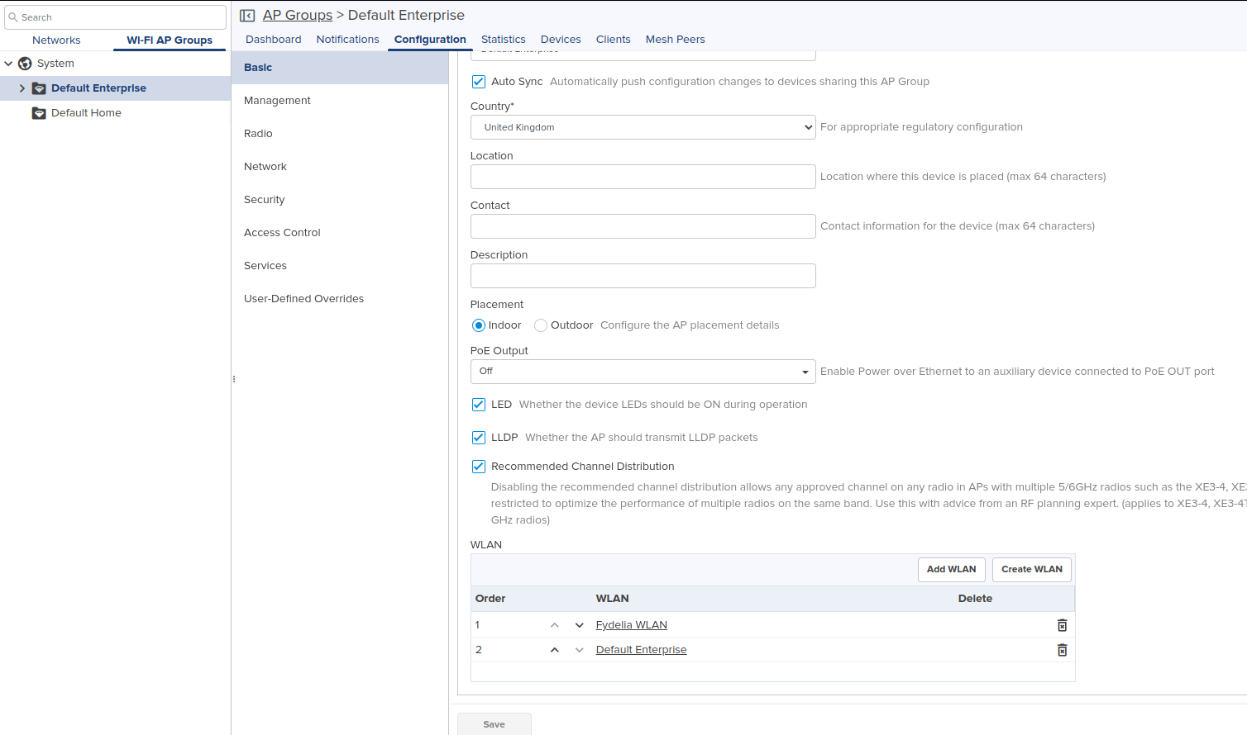This screenshot has width=1247, height=735.
Task: Select the Basic configuration section
Action: coord(340,68)
